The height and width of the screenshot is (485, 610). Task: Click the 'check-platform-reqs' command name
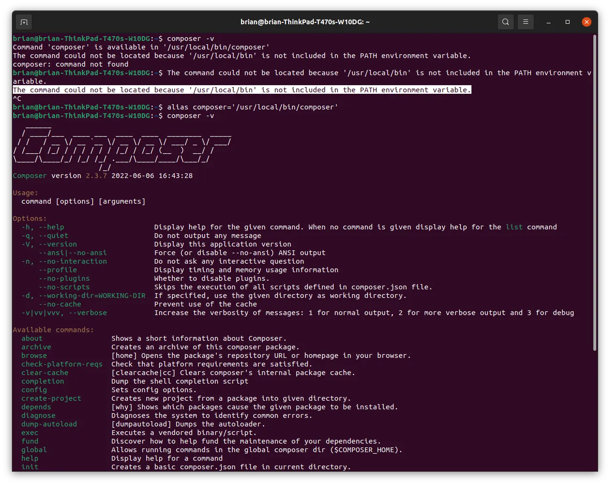[x=62, y=364]
